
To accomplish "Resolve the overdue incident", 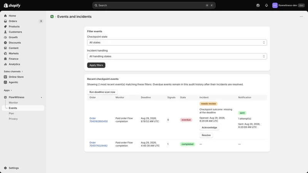I will pos(206,135).
